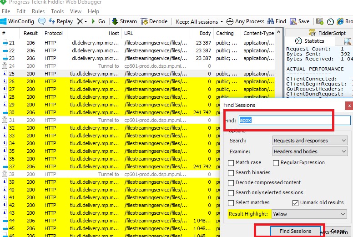The height and width of the screenshot is (237, 353).
Task: Enable the Regular Expression checkbox
Action: (276, 163)
